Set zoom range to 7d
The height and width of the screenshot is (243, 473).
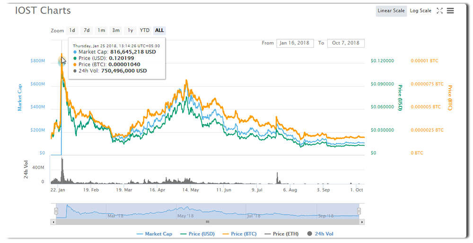pos(87,30)
